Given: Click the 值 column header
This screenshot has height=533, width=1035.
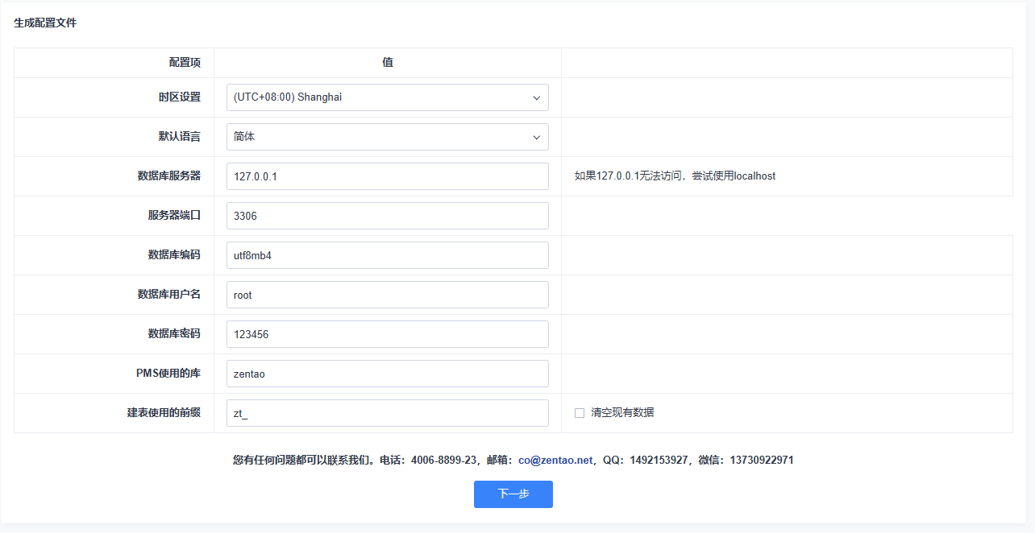Looking at the screenshot, I should (388, 63).
